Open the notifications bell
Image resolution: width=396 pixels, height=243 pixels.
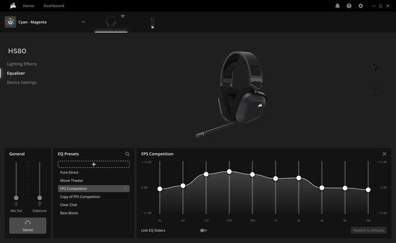click(x=337, y=6)
